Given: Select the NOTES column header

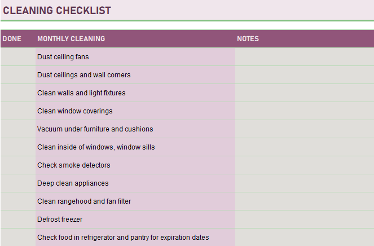Looking at the screenshot, I should (x=248, y=39).
